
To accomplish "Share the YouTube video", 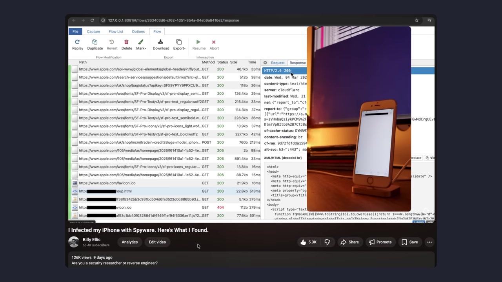I will point(349,242).
